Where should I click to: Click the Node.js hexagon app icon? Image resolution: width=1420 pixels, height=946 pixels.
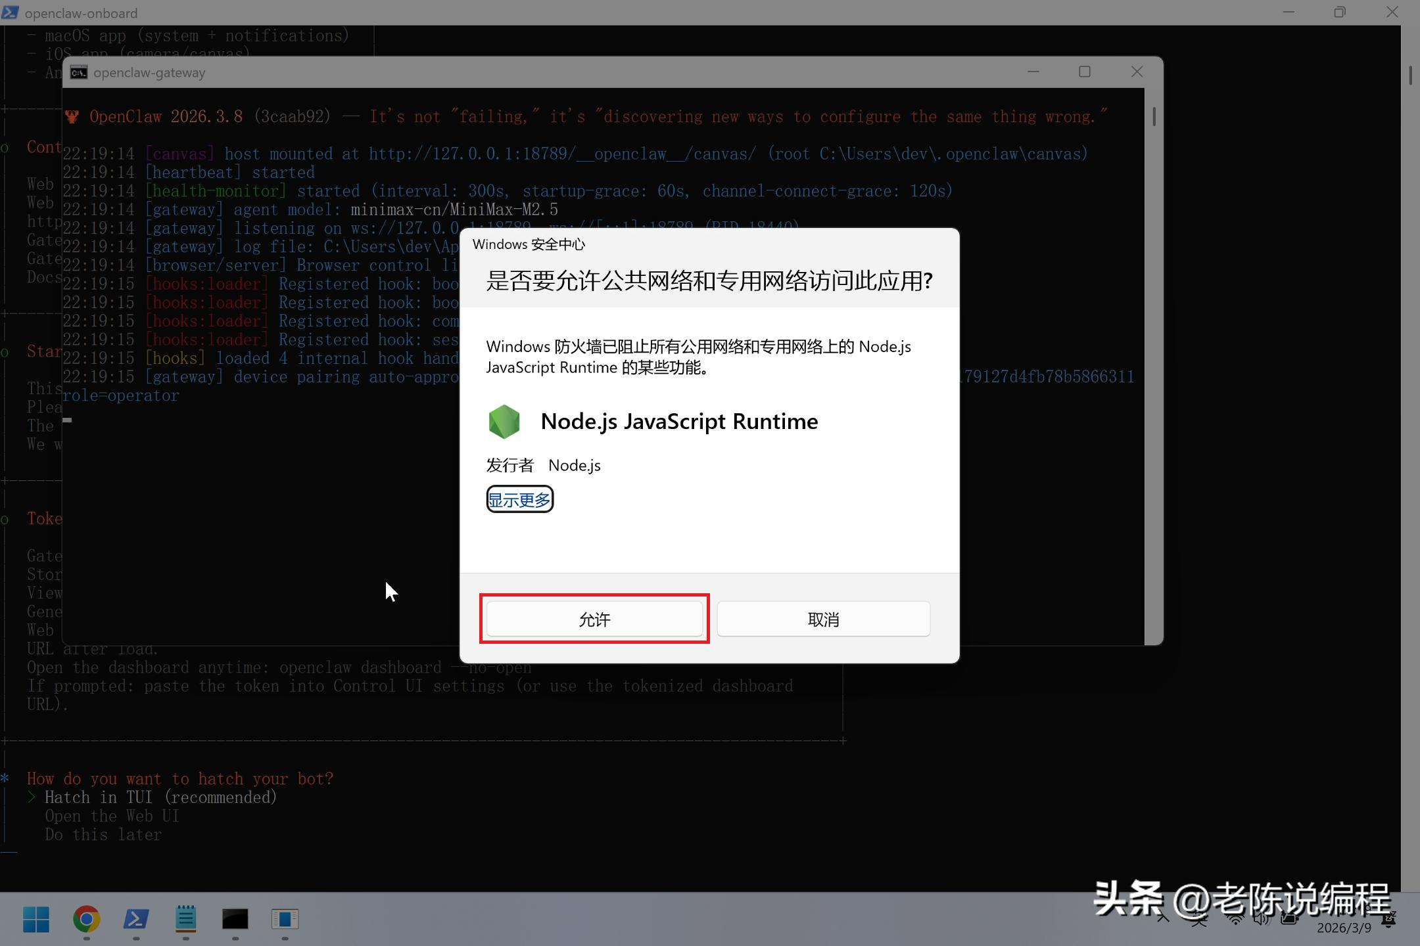[x=504, y=421]
